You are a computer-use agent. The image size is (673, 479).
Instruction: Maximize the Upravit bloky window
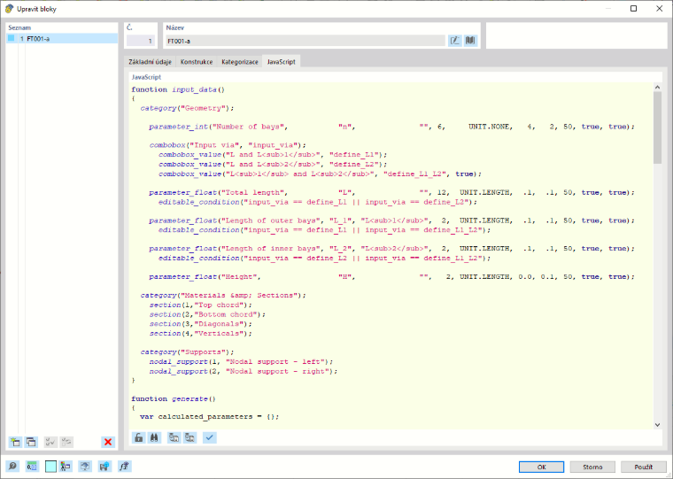(x=633, y=9)
